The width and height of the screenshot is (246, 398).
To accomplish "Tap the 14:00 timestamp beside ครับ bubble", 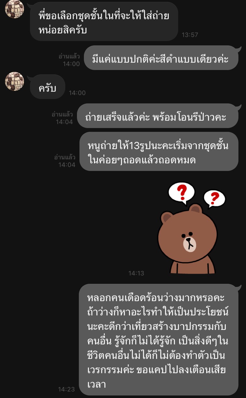I will (77, 93).
